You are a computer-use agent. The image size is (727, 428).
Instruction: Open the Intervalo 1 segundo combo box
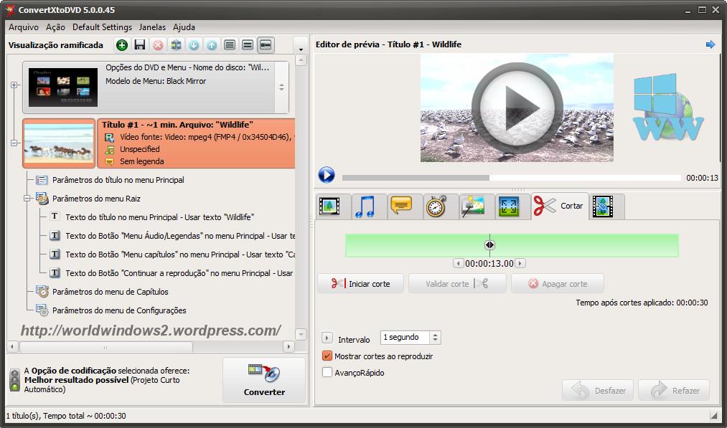pos(411,337)
